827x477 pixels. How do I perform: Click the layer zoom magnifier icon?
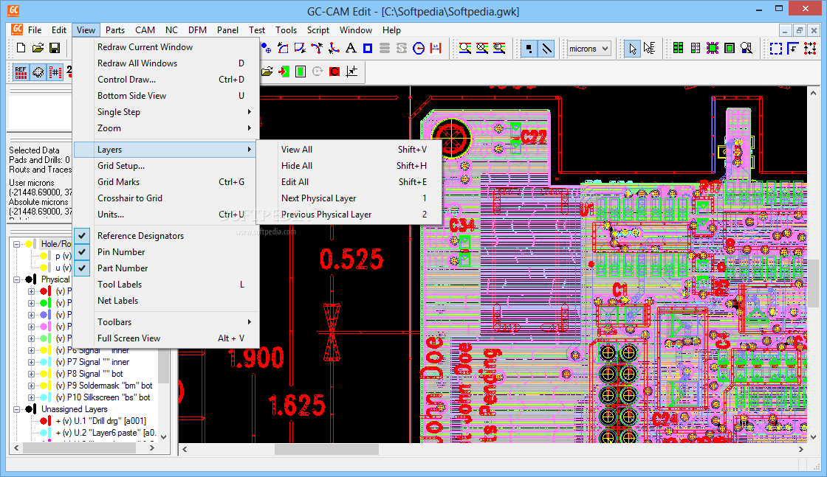click(465, 49)
